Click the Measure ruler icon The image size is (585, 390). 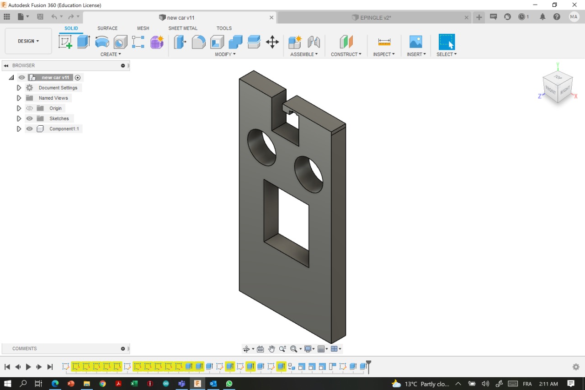384,42
